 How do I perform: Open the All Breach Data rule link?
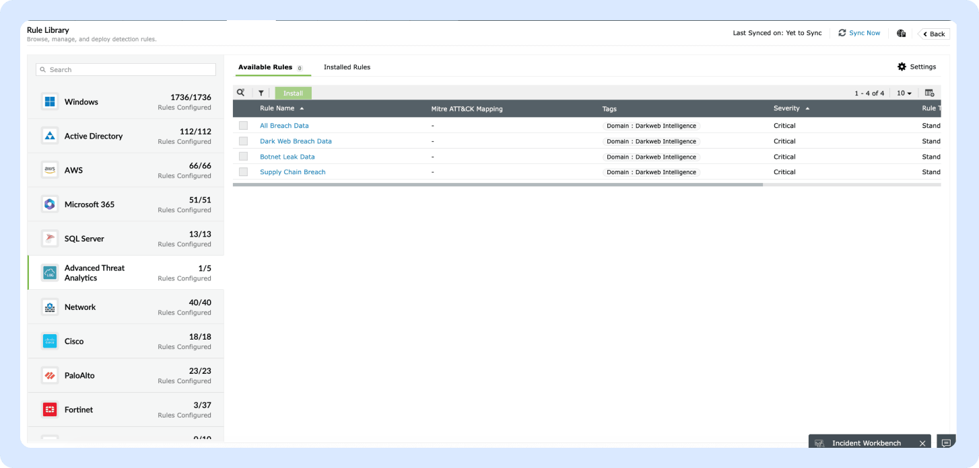coord(284,126)
